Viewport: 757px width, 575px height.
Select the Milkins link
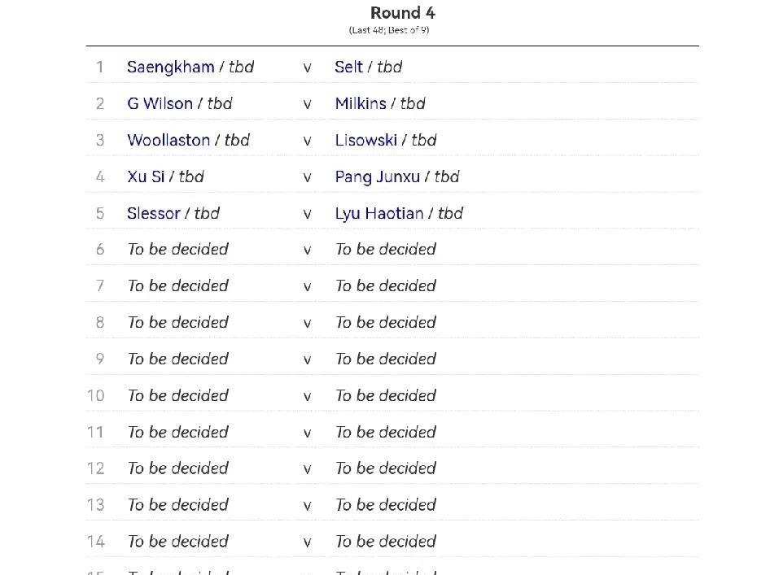pos(360,103)
